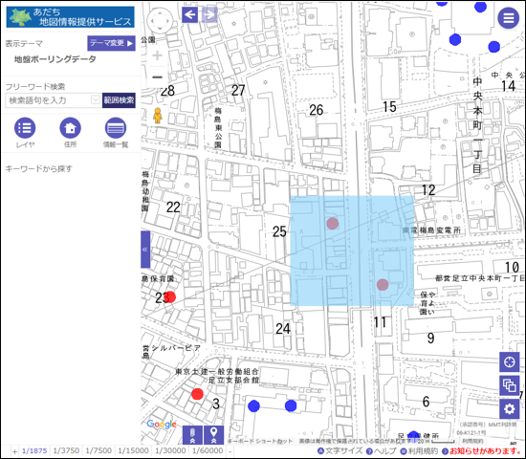Open the 文字サイズ font size link
This screenshot has height=459, width=526.
click(340, 451)
